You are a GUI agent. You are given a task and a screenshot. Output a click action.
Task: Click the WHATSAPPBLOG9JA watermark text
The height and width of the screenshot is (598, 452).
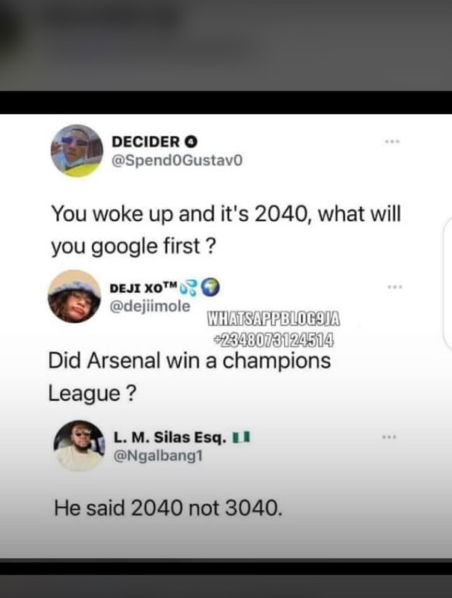click(x=273, y=319)
